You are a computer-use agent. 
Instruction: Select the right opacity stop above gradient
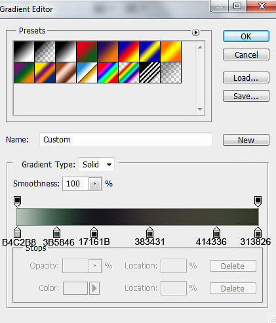tap(258, 202)
